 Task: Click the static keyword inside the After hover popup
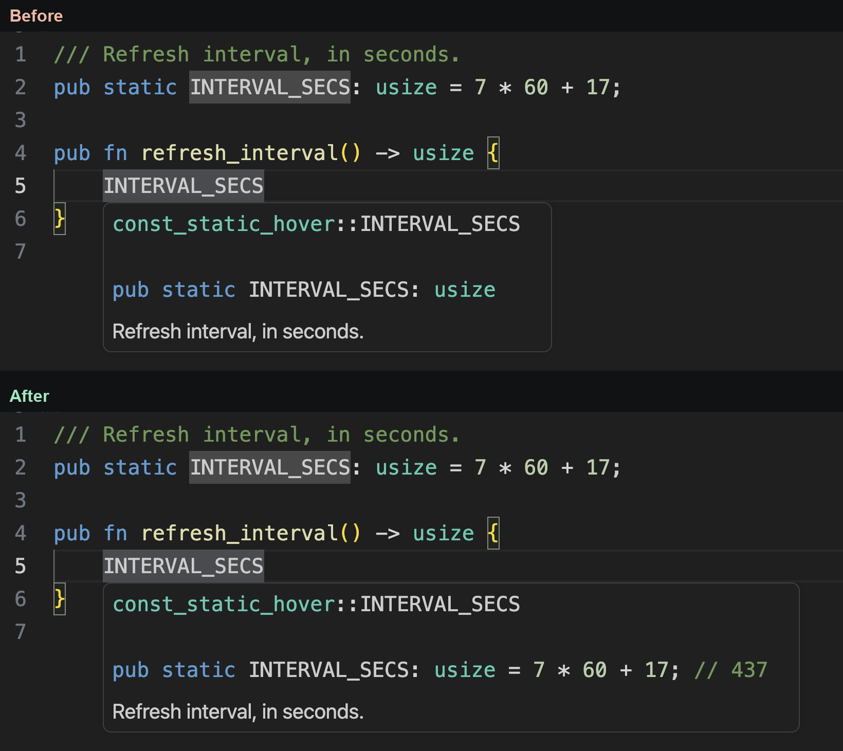pos(199,670)
